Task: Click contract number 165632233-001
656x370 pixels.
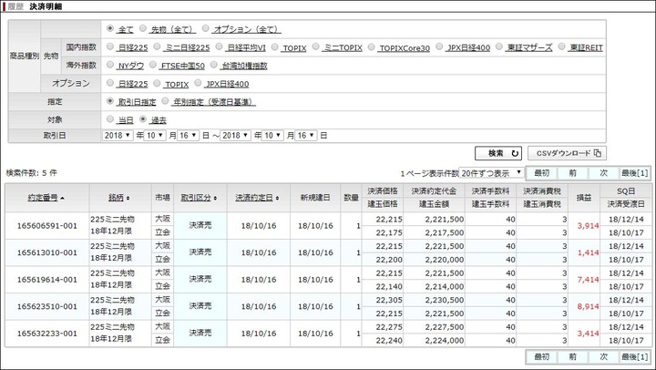Action: click(47, 334)
